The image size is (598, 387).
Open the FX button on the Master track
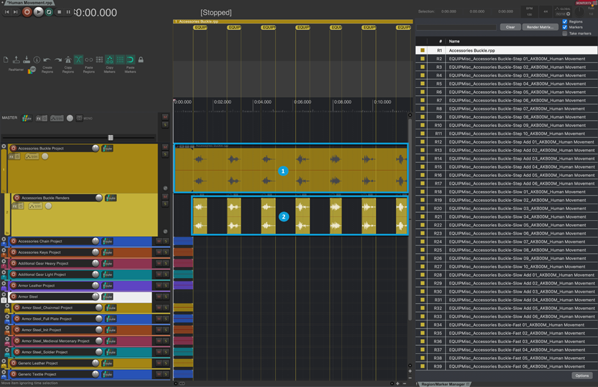[x=40, y=118]
